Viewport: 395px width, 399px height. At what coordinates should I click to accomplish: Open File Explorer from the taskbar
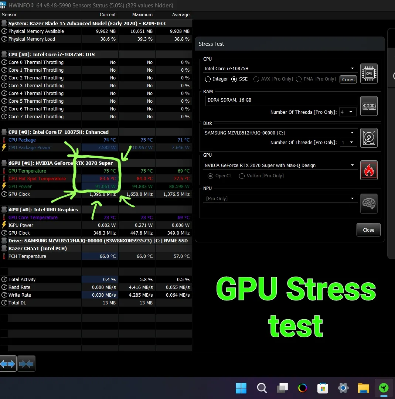[x=364, y=388]
